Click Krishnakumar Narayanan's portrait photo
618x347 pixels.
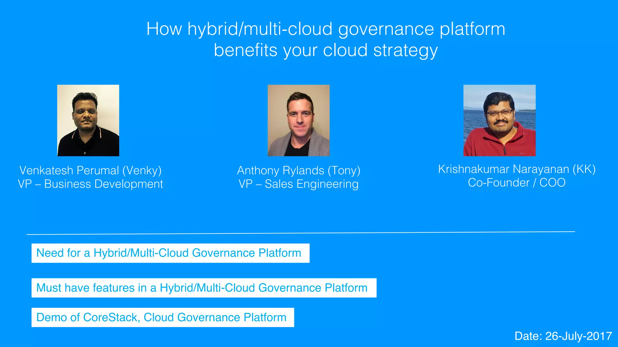tap(499, 120)
